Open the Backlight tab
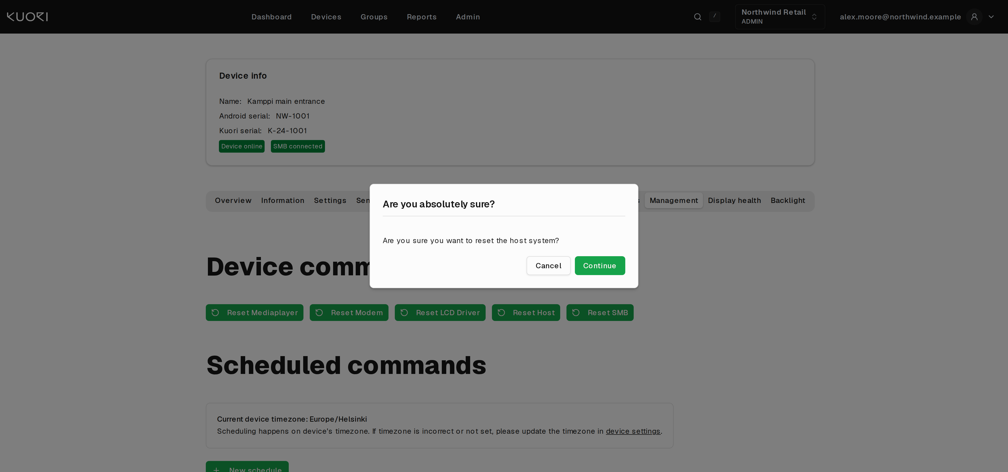 (788, 200)
